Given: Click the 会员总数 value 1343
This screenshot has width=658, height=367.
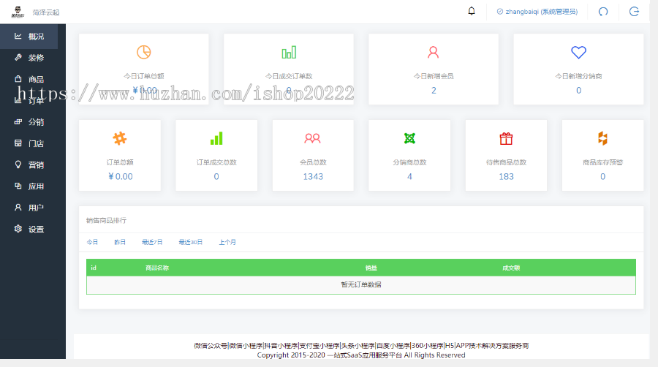Looking at the screenshot, I should point(313,177).
